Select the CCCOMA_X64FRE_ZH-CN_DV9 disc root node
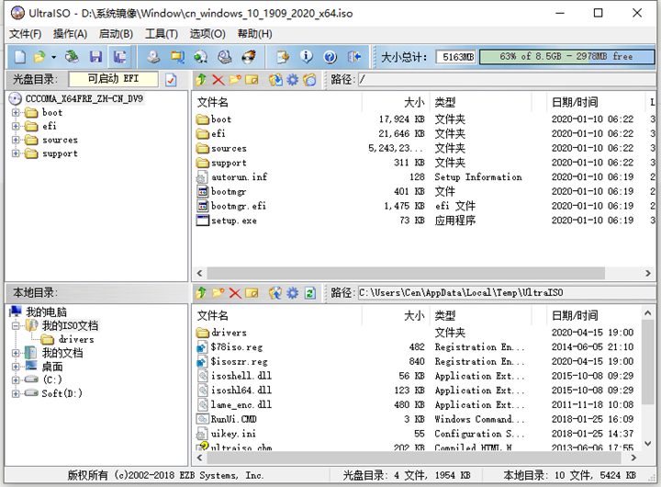This screenshot has height=487, width=661. pos(84,98)
